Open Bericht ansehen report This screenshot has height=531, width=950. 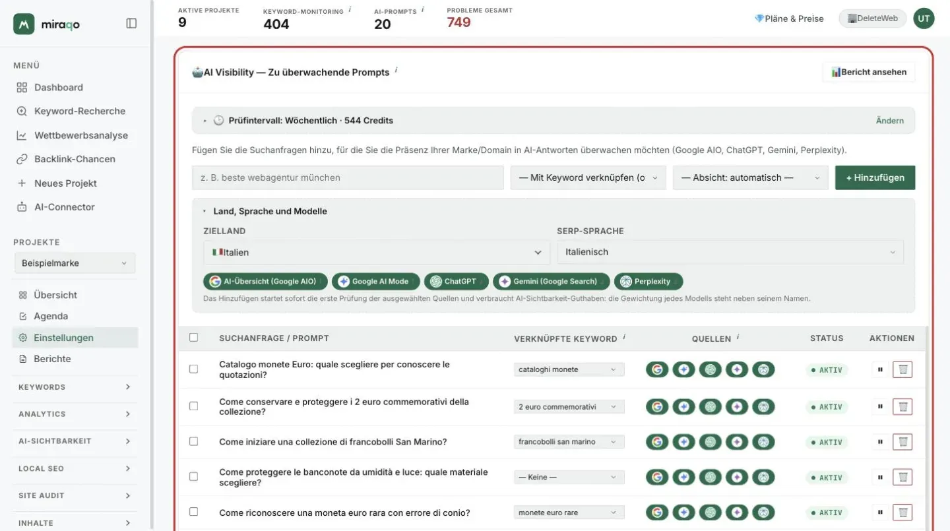[869, 72]
